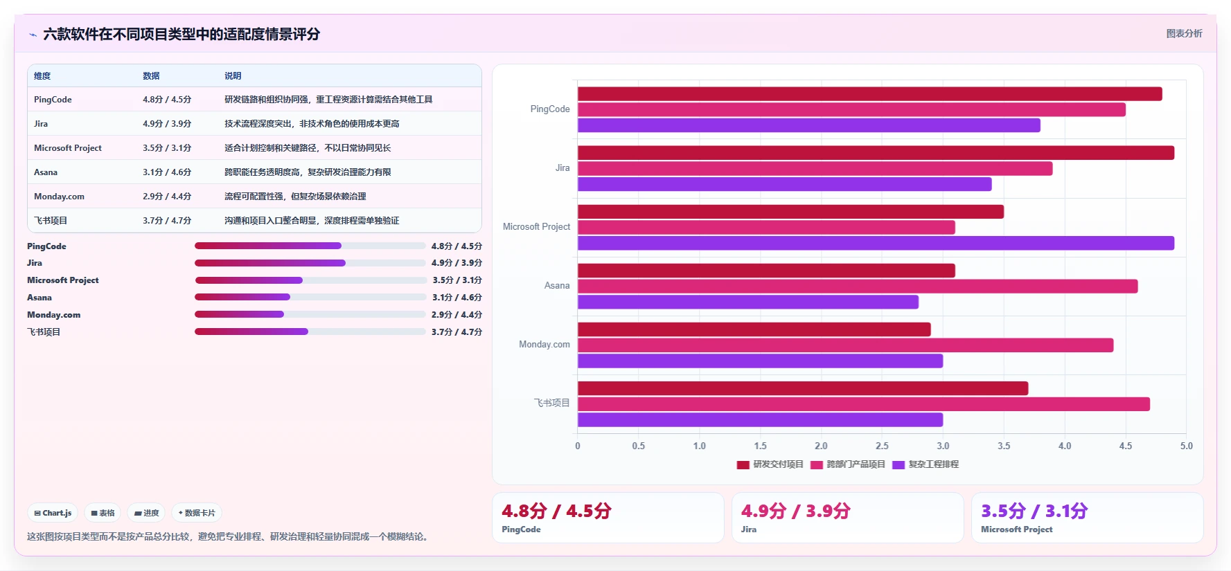This screenshot has width=1231, height=571.
Task: Click PingCode 研发交付项目 crimson chart bar
Action: pos(870,94)
